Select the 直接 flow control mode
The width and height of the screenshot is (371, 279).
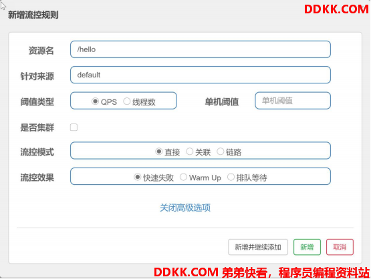coord(159,152)
